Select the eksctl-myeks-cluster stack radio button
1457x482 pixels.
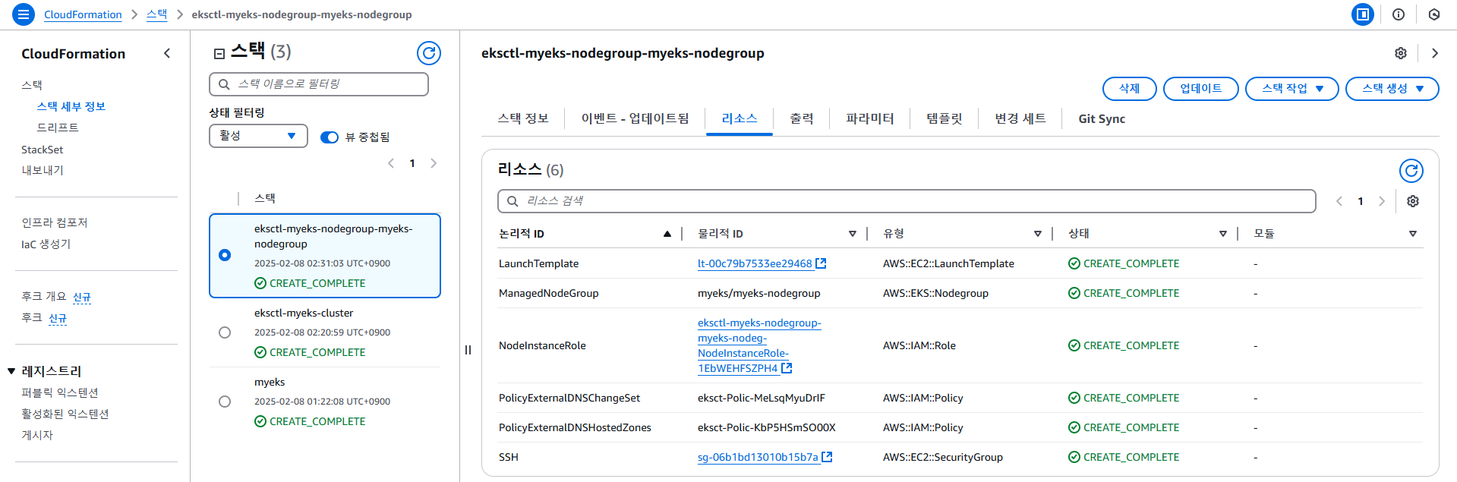pyautogui.click(x=225, y=332)
